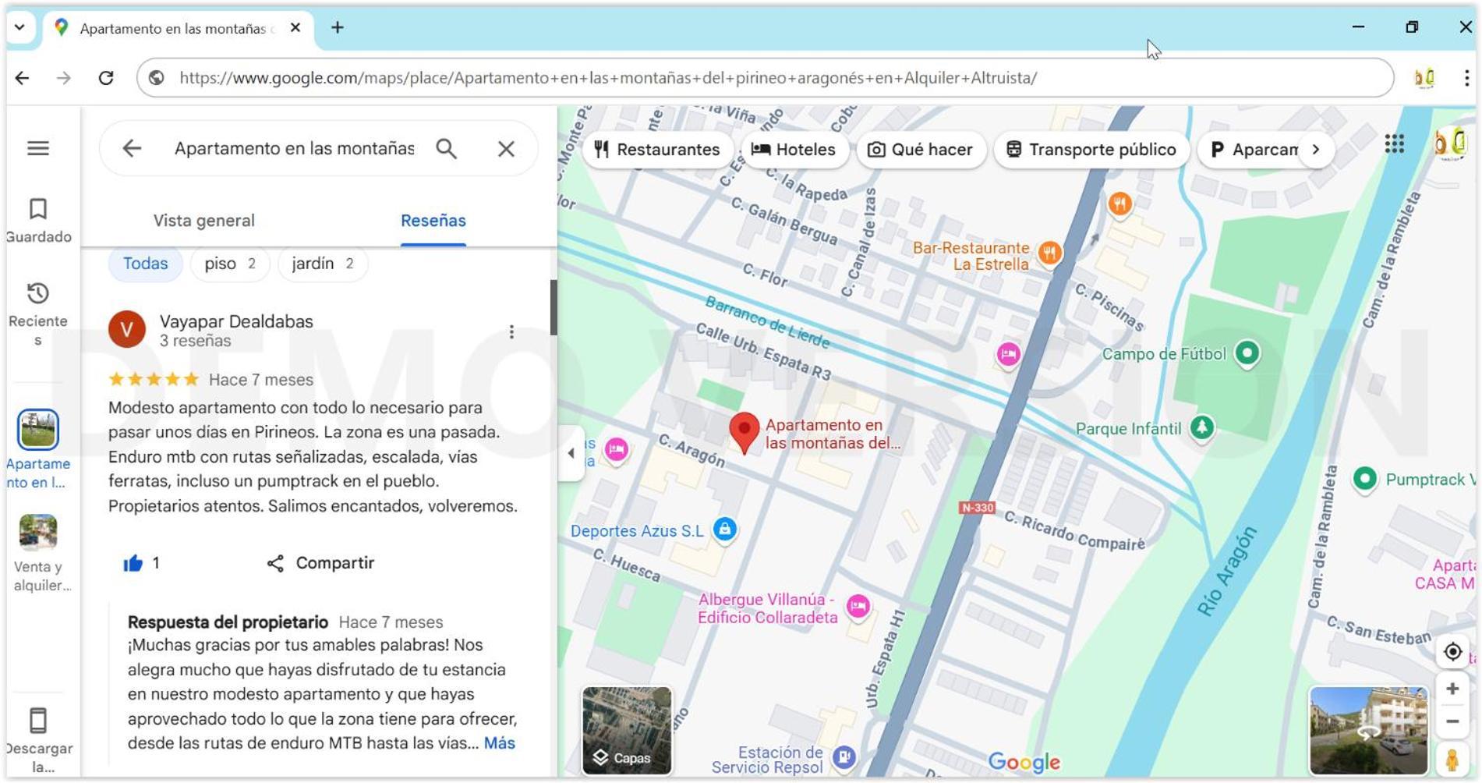1482x783 pixels.
Task: Select the Apartamento recent place thumbnail
Action: tap(38, 430)
